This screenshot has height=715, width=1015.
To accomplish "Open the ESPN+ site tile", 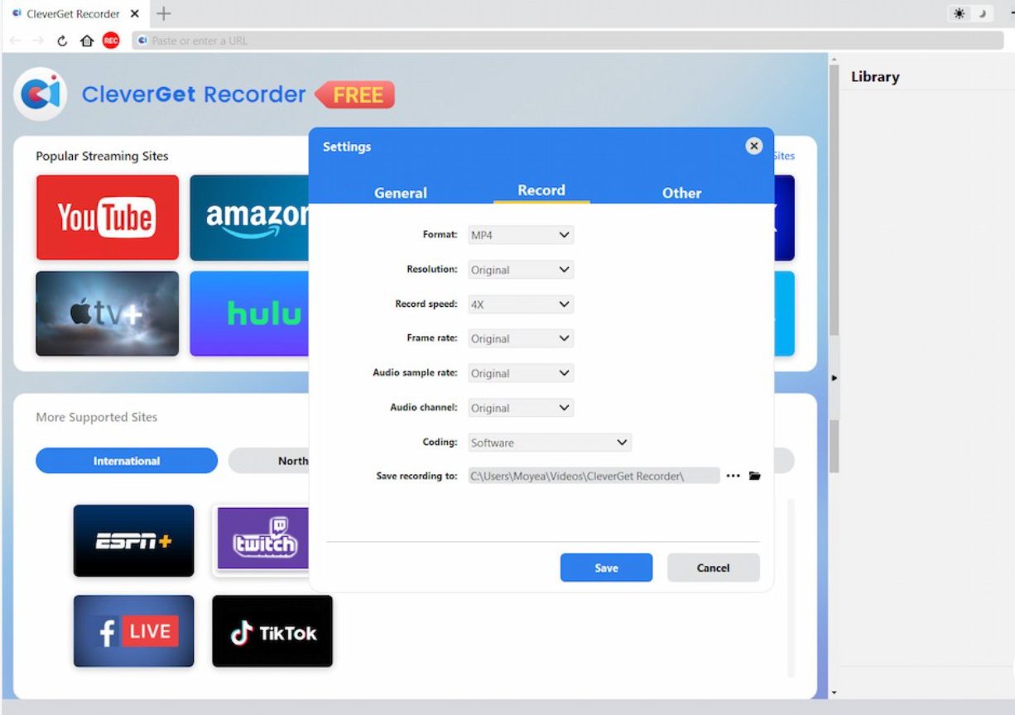I will [133, 540].
